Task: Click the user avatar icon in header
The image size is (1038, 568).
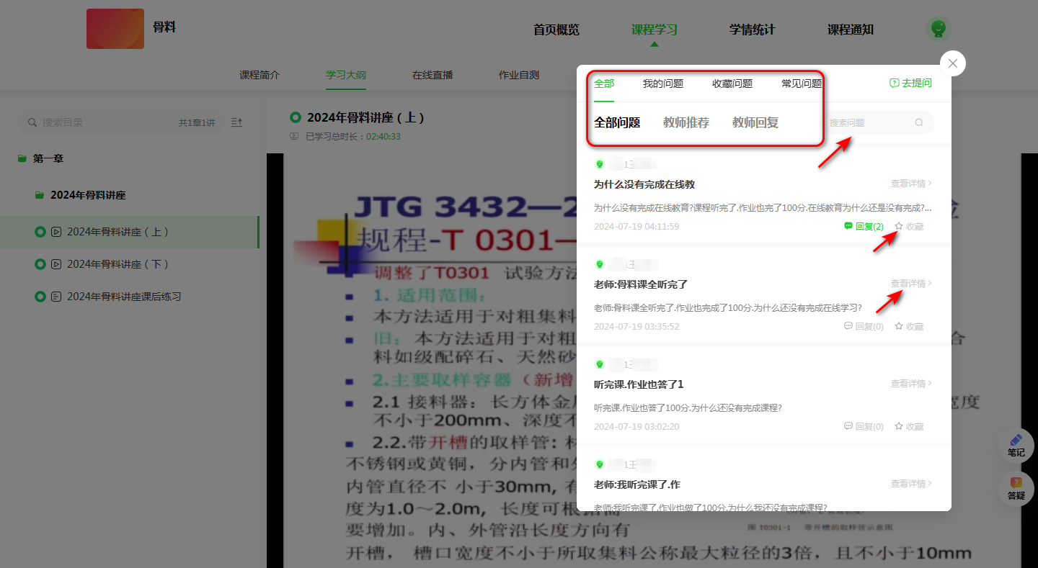Action: pyautogui.click(x=938, y=29)
